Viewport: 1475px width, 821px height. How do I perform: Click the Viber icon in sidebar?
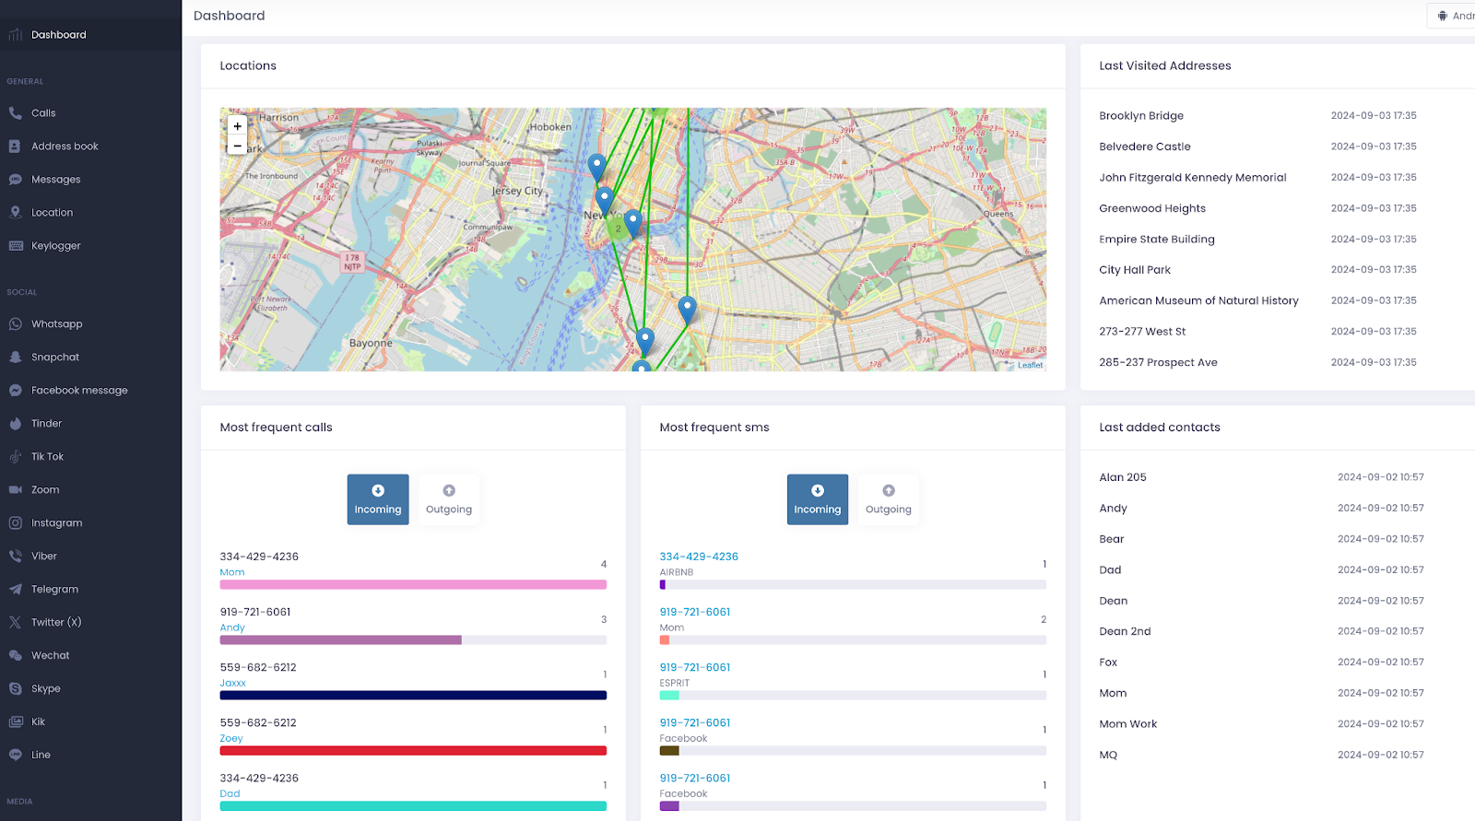coord(16,557)
